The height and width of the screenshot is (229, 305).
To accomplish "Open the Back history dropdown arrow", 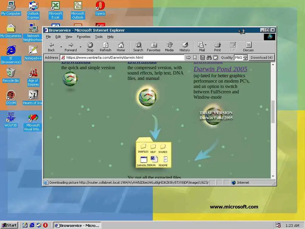I will click(61, 47).
